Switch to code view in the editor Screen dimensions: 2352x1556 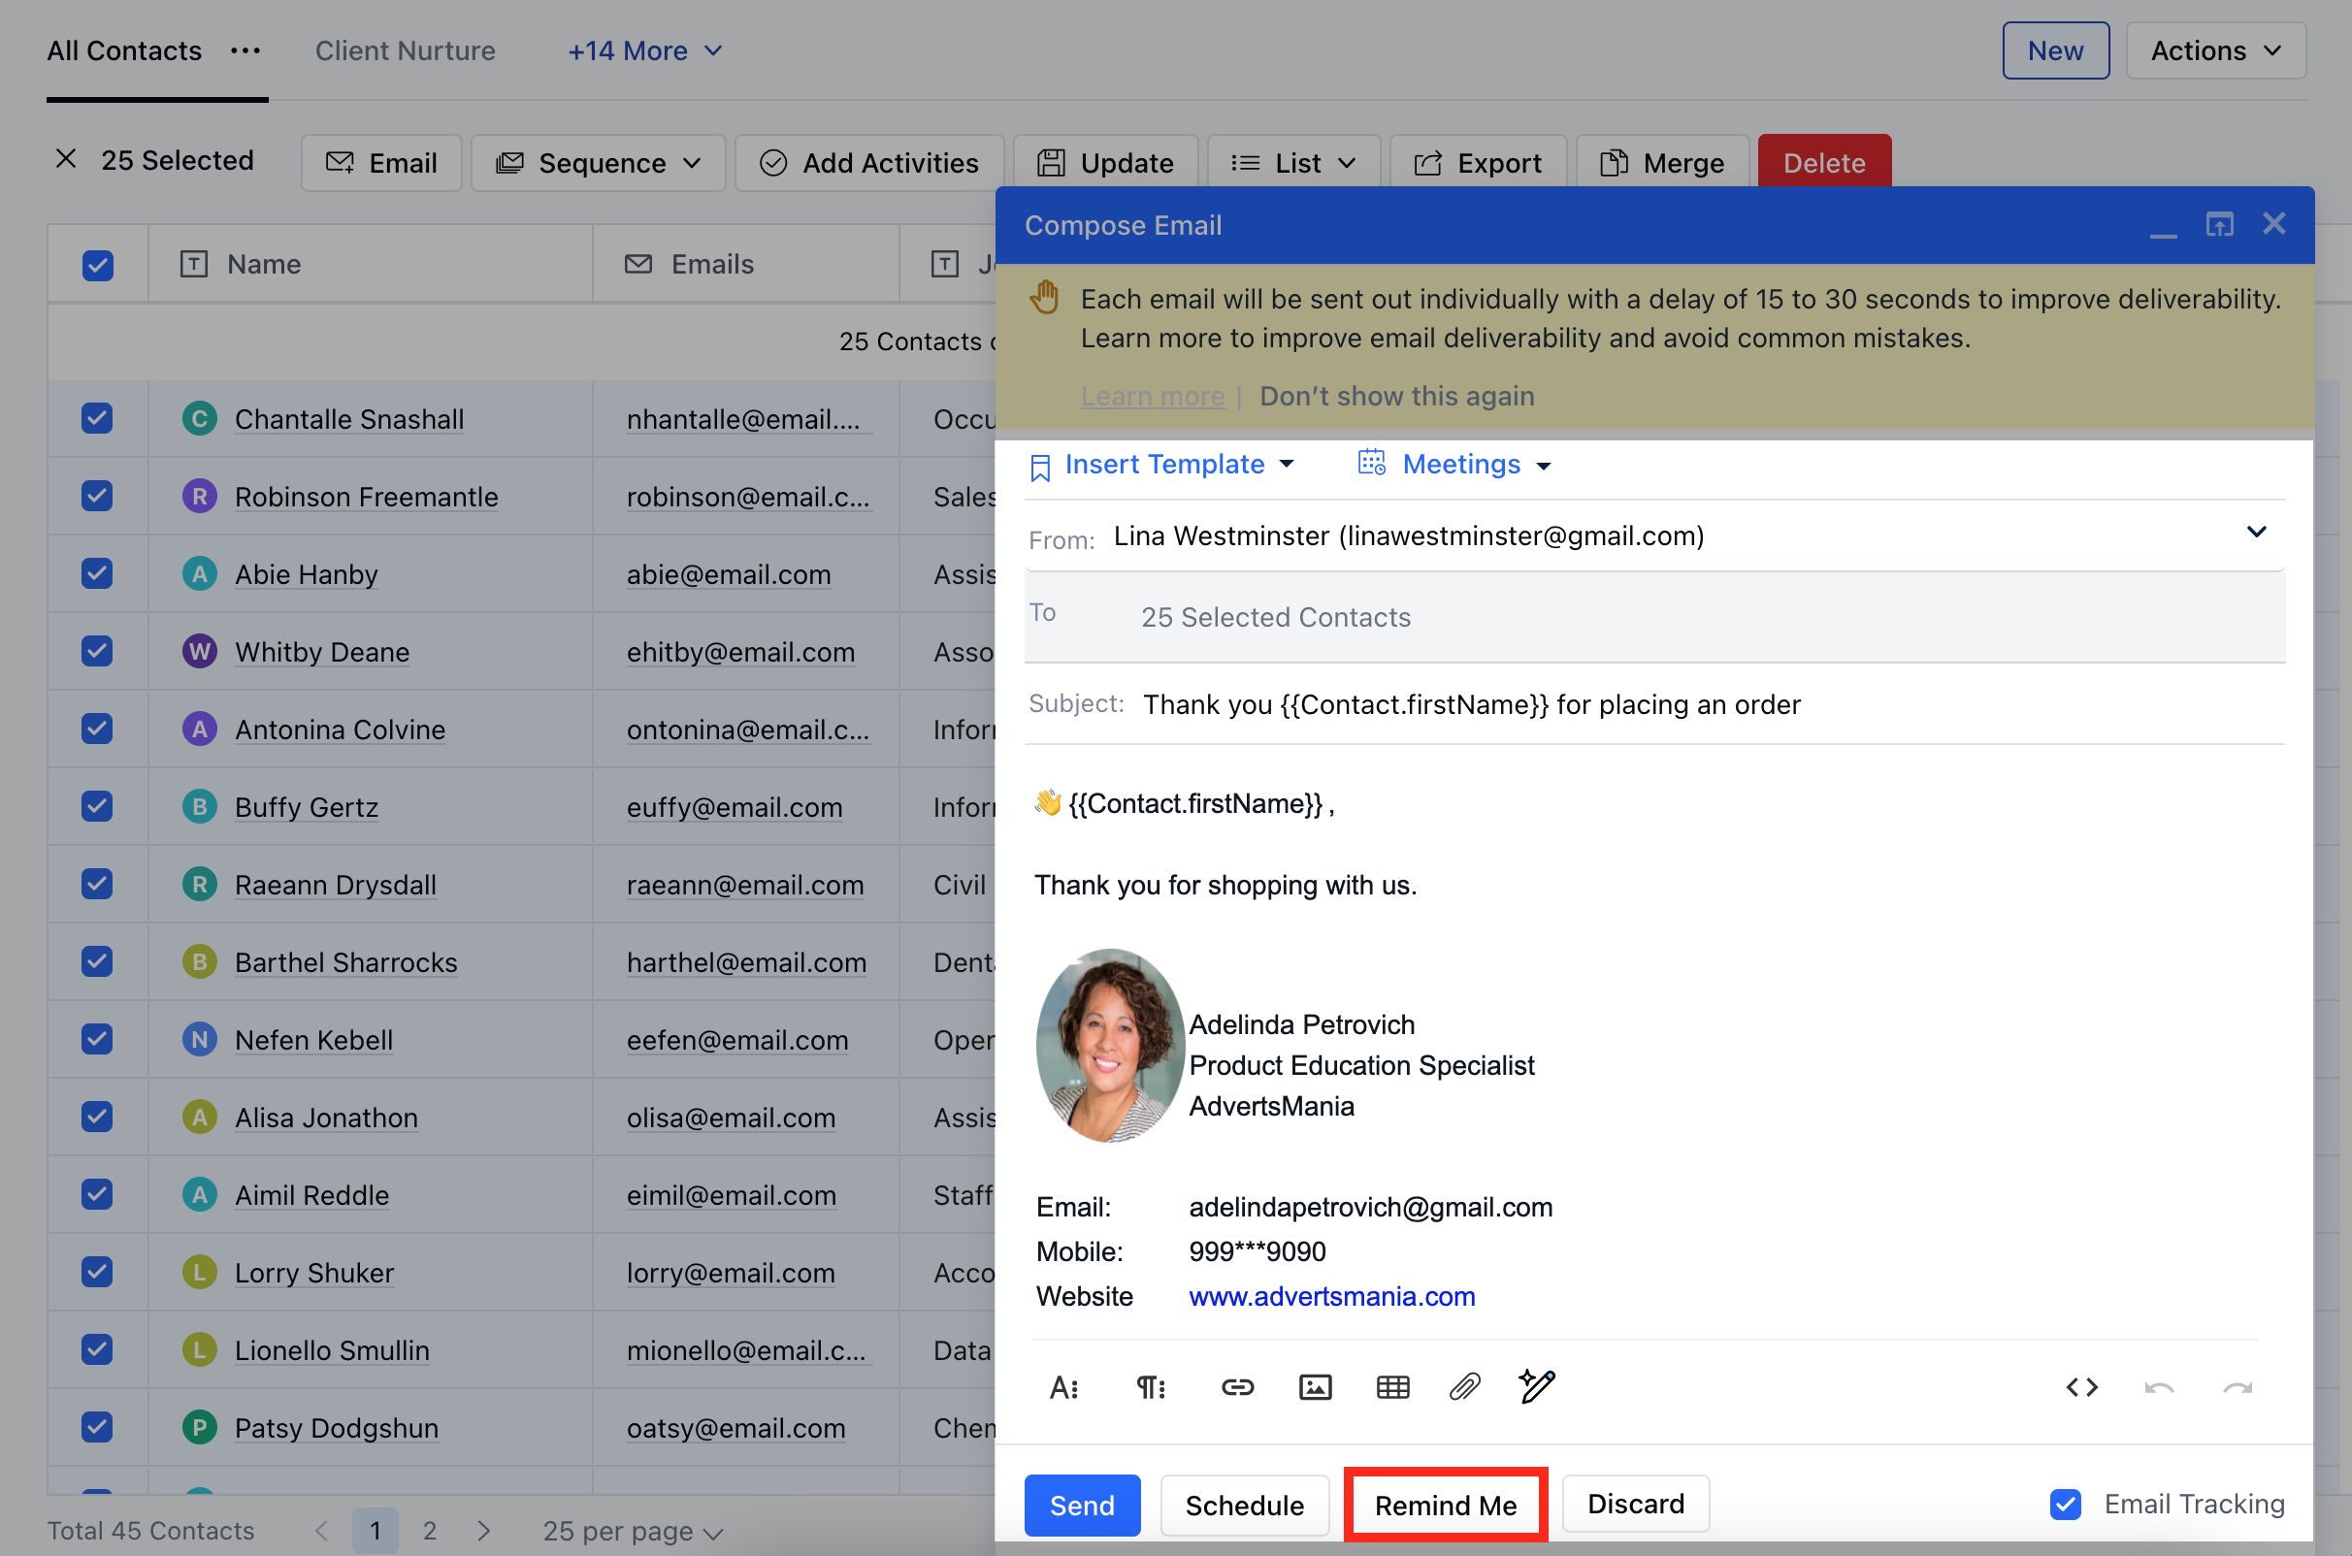click(x=2081, y=1386)
